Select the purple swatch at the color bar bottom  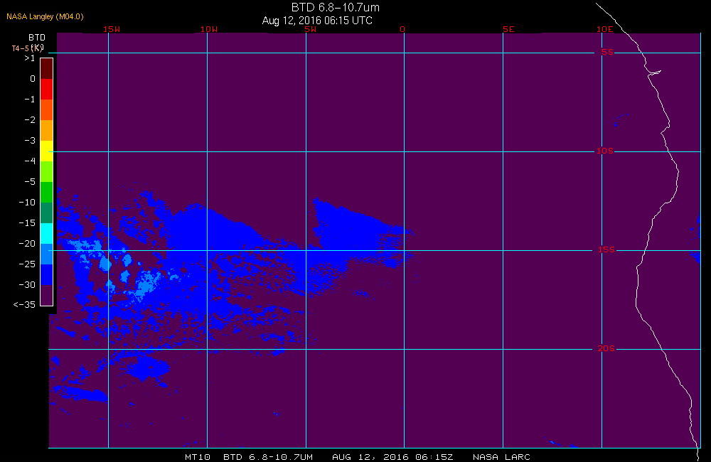[47, 295]
